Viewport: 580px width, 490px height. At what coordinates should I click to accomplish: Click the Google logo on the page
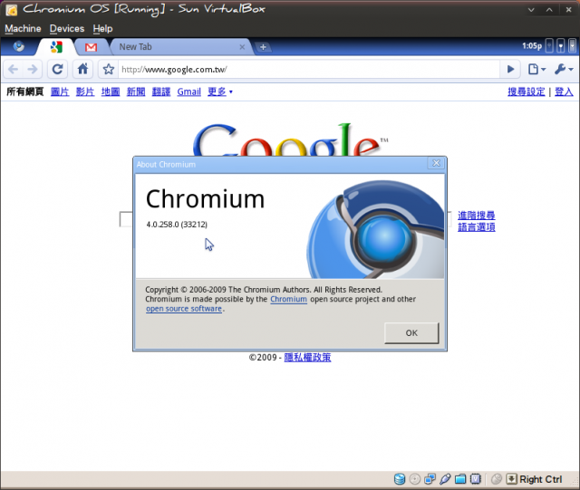(290, 139)
